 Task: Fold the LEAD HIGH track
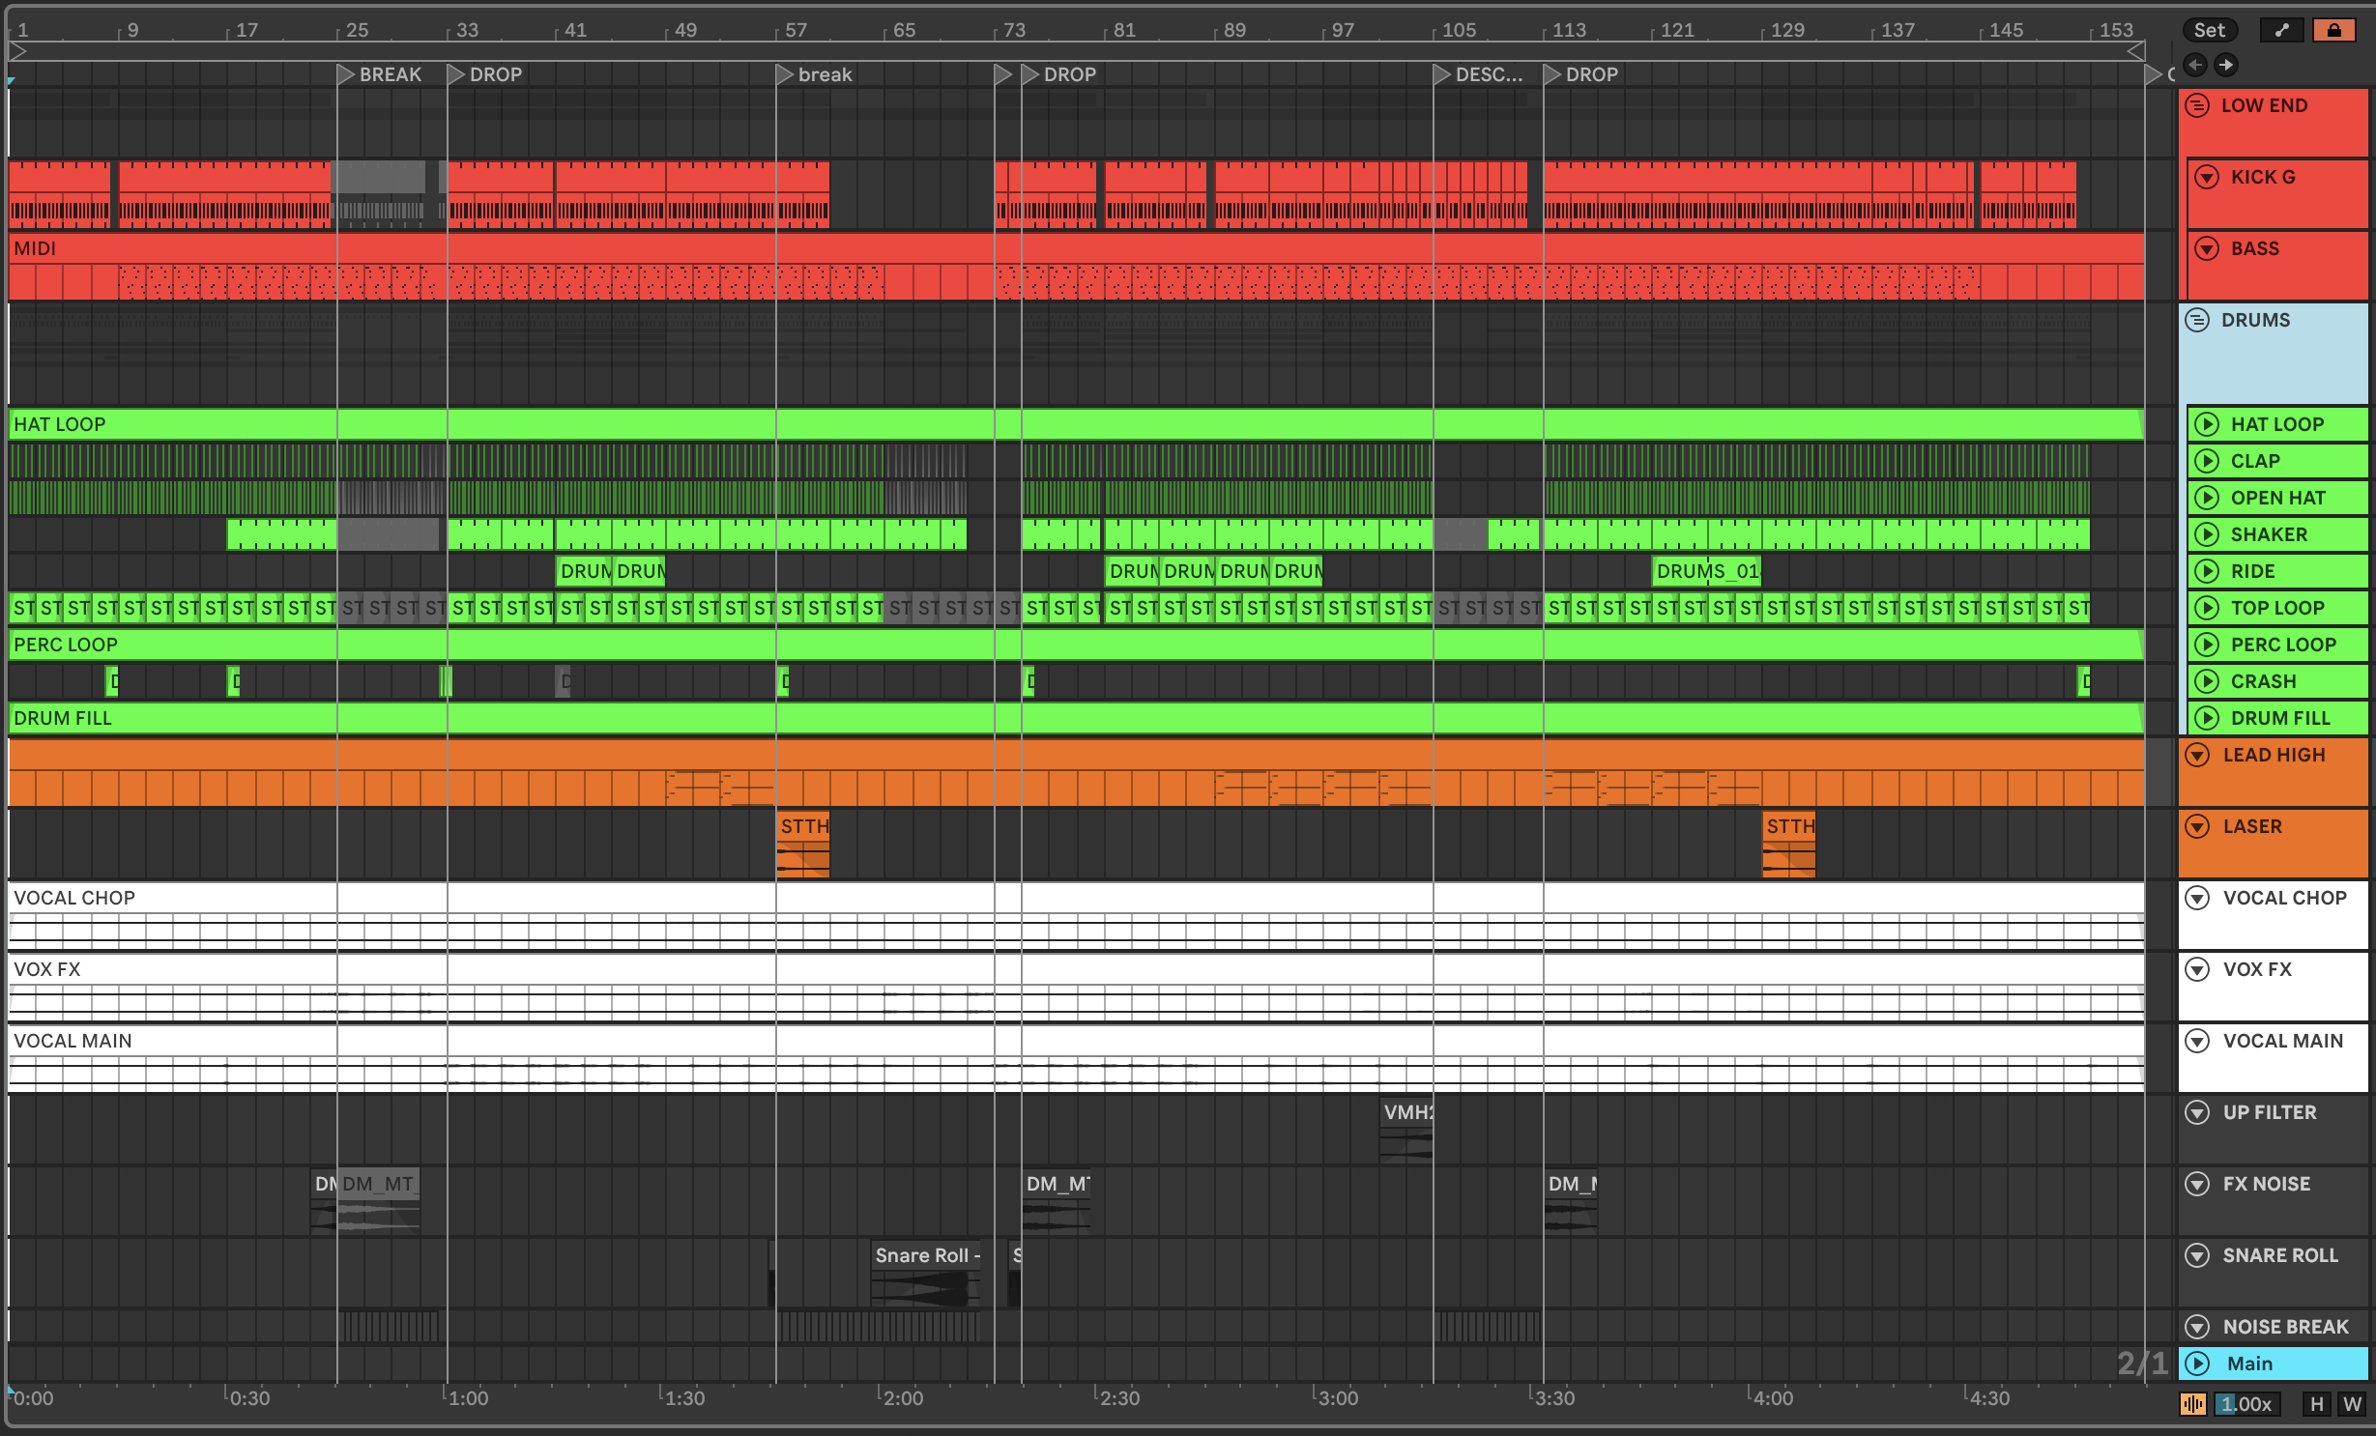(2197, 755)
